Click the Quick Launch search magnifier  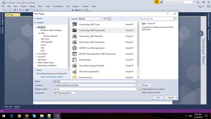pyautogui.click(x=194, y=2)
